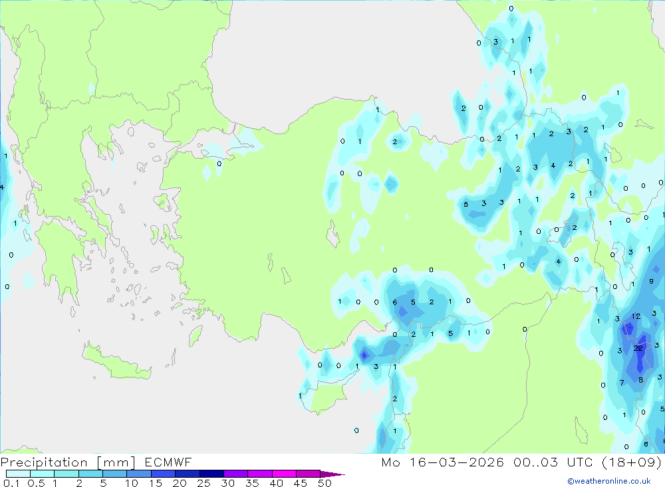Select the ECMWF model label
The image size is (665, 487).
(168, 462)
